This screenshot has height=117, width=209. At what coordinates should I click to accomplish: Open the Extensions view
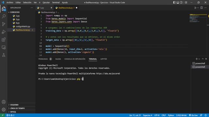point(4,40)
